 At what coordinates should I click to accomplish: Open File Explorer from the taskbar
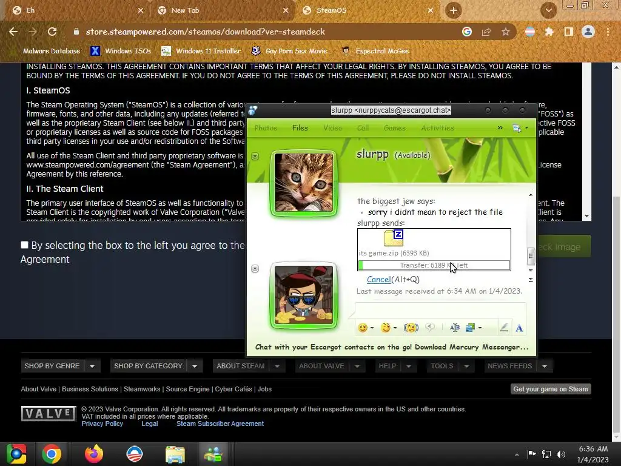(x=175, y=454)
